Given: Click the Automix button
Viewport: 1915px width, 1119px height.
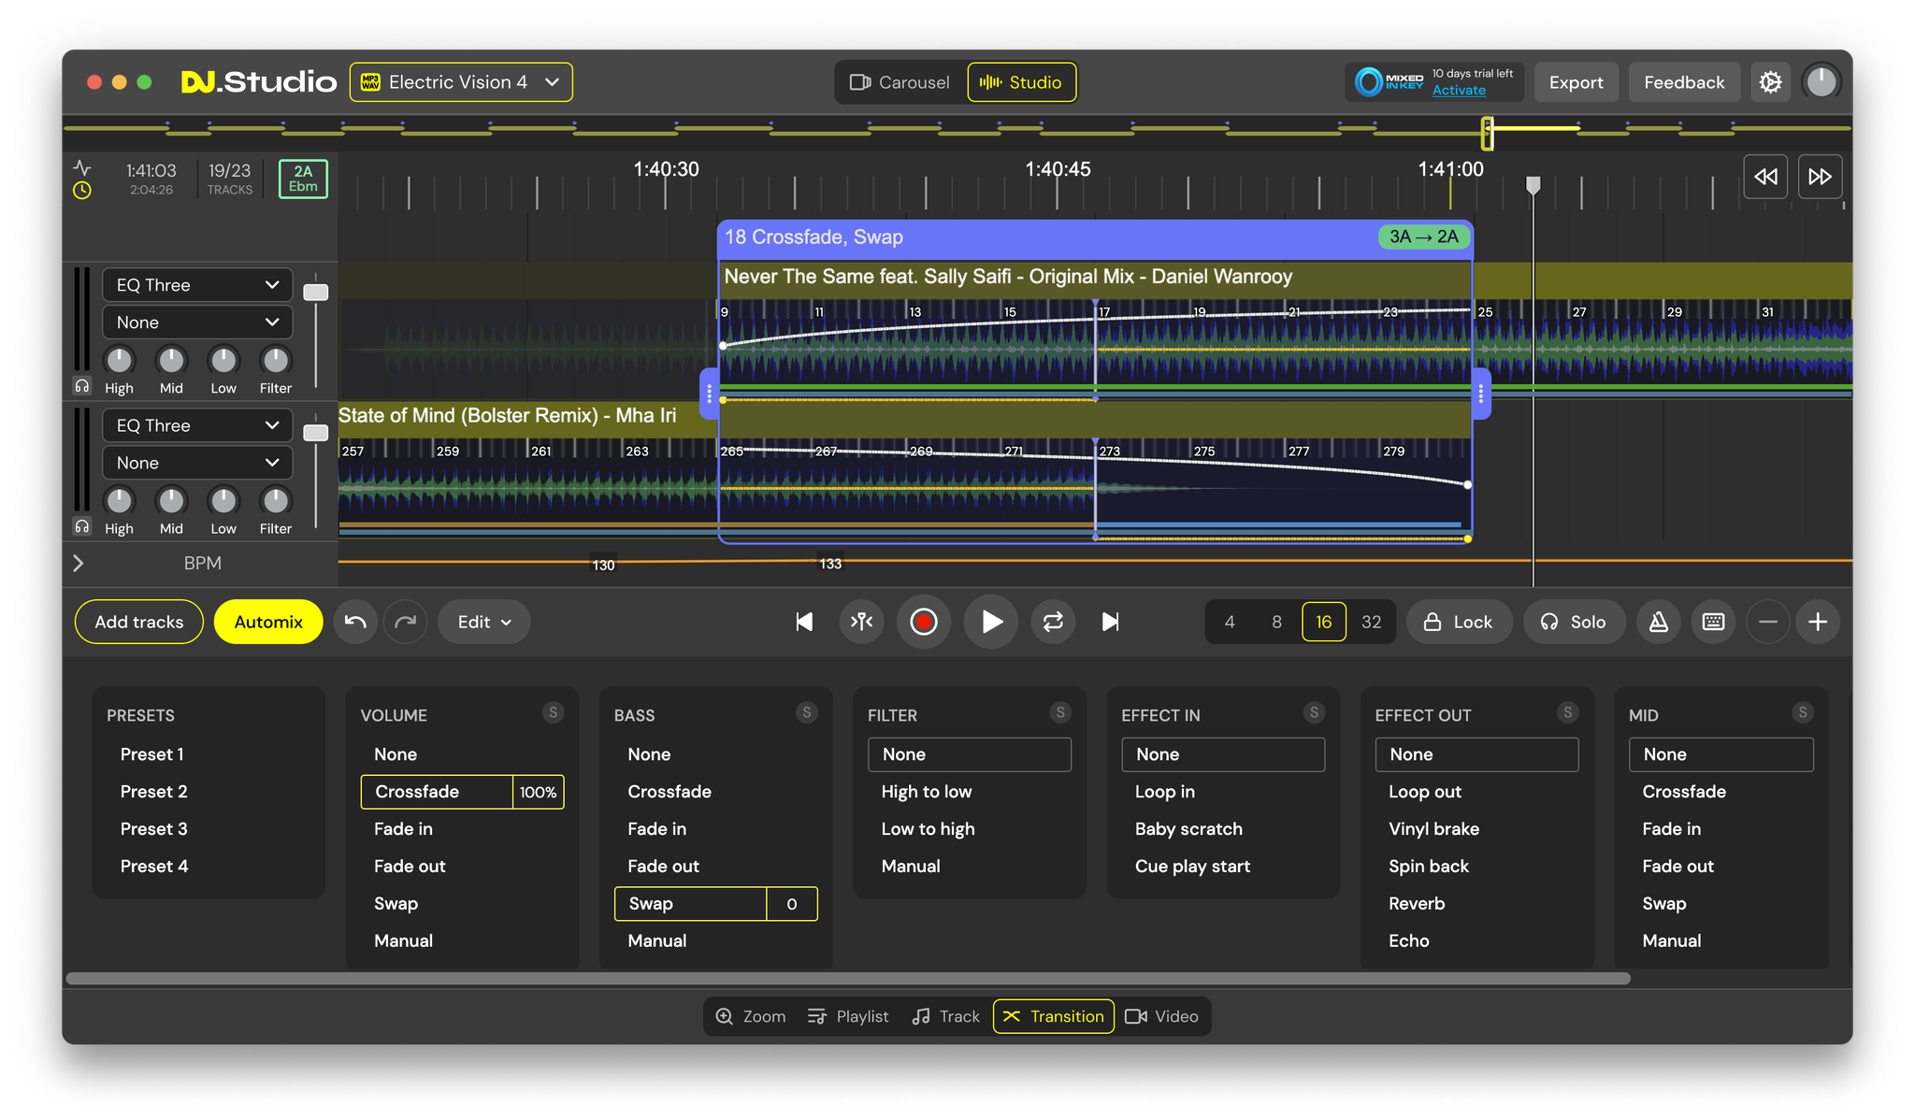Looking at the screenshot, I should 267,622.
